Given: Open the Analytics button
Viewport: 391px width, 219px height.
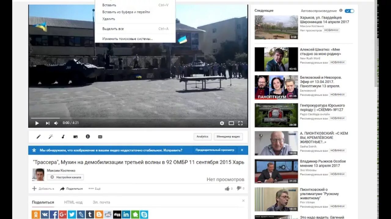Looking at the screenshot, I should click(x=203, y=137).
